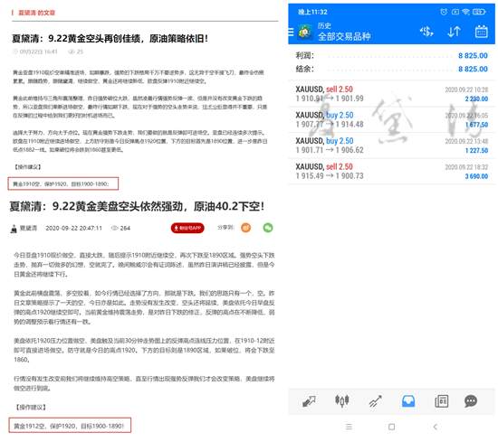498x442 pixels.
Task: Click the trade date 2020.09.22 18:32
Action: point(466,167)
